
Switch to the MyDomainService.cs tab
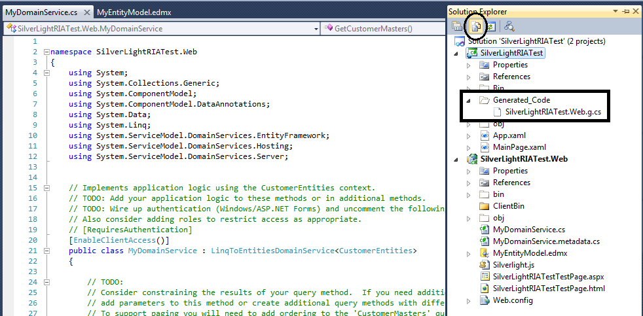[41, 12]
